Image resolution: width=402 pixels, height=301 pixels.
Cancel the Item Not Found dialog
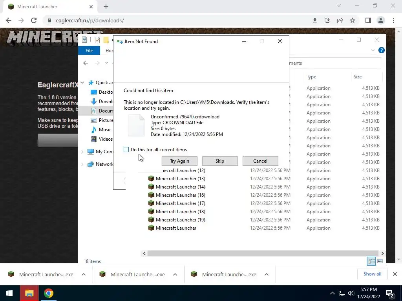pos(260,161)
